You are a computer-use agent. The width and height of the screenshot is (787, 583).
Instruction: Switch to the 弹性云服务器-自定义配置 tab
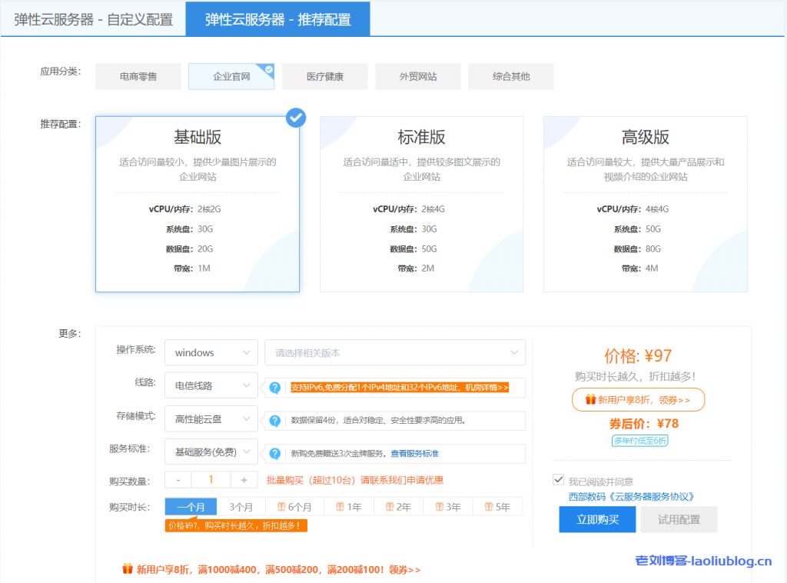click(92, 17)
